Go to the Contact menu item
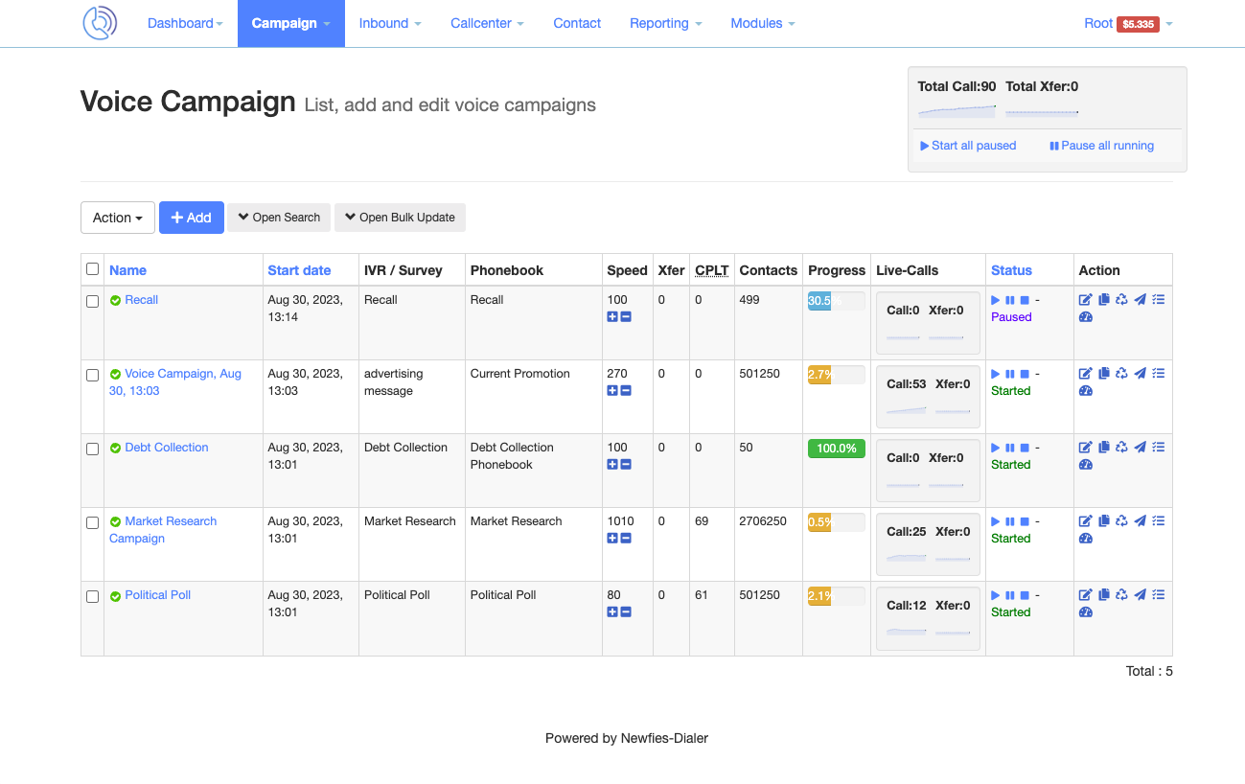The image size is (1245, 784). point(577,23)
